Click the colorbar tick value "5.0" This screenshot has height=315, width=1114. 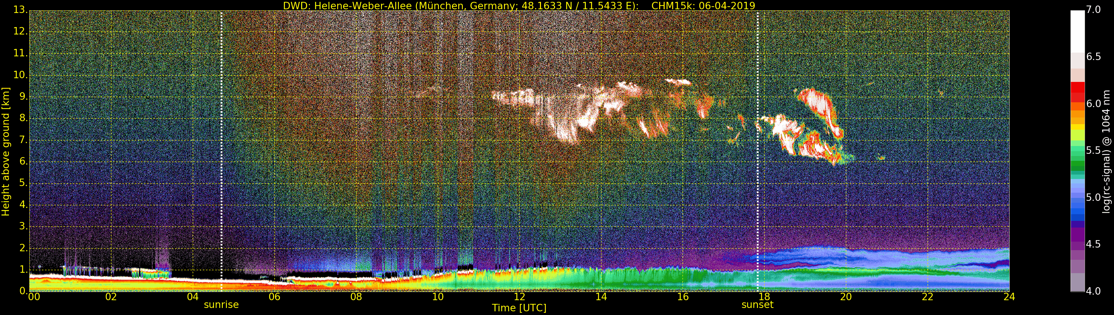tap(1094, 198)
